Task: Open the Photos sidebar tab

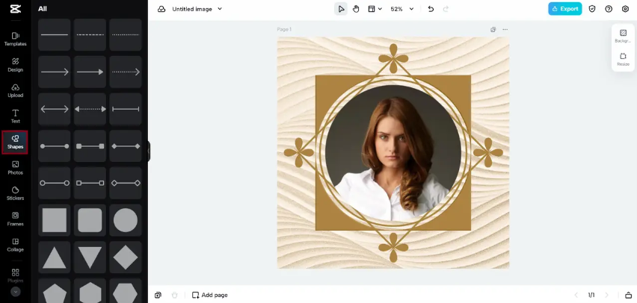Action: coord(16,168)
